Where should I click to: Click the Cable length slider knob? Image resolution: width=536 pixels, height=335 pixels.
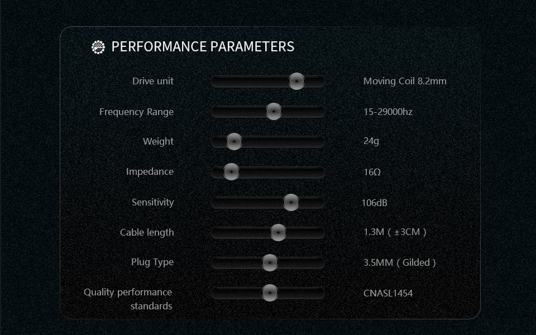tap(278, 233)
